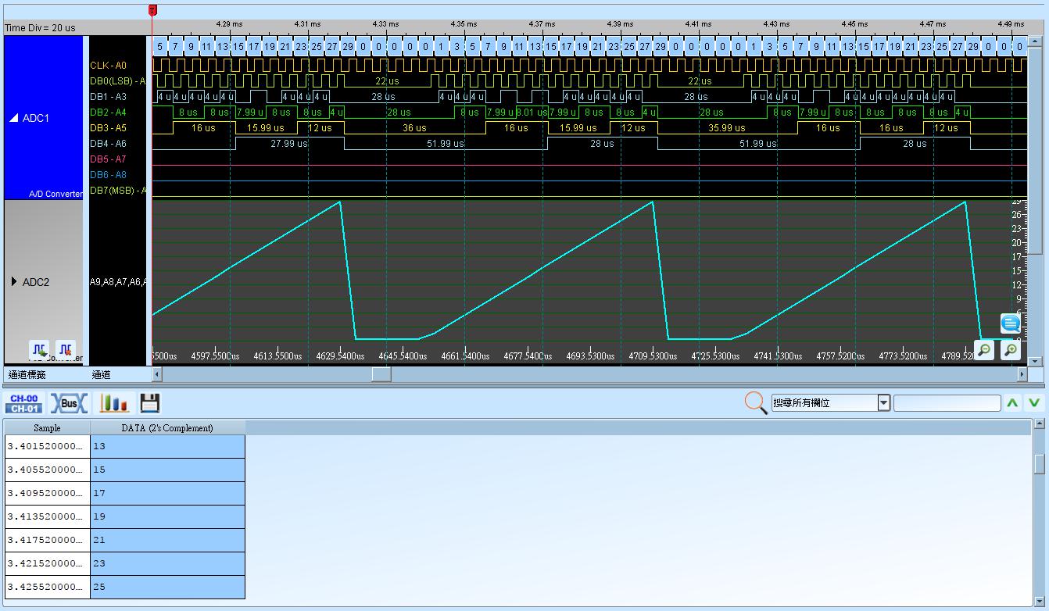Click the add waveform channel icon
This screenshot has width=1049, height=611.
[x=39, y=349]
